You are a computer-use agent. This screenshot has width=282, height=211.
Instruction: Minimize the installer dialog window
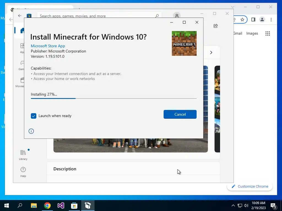[172, 22]
